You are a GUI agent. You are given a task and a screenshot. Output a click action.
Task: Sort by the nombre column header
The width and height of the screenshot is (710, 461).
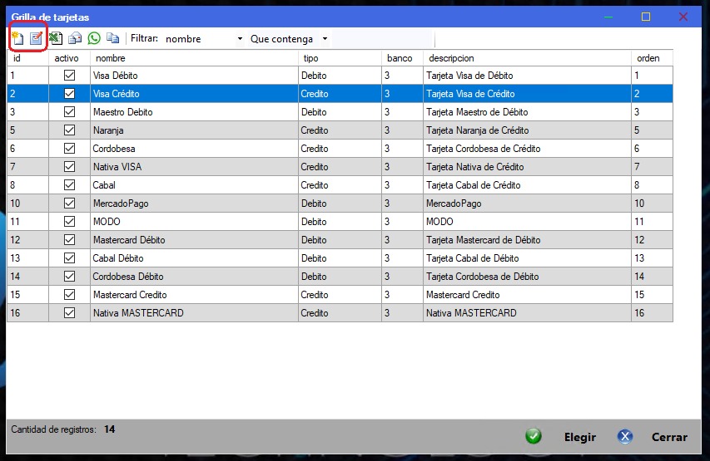[194, 58]
